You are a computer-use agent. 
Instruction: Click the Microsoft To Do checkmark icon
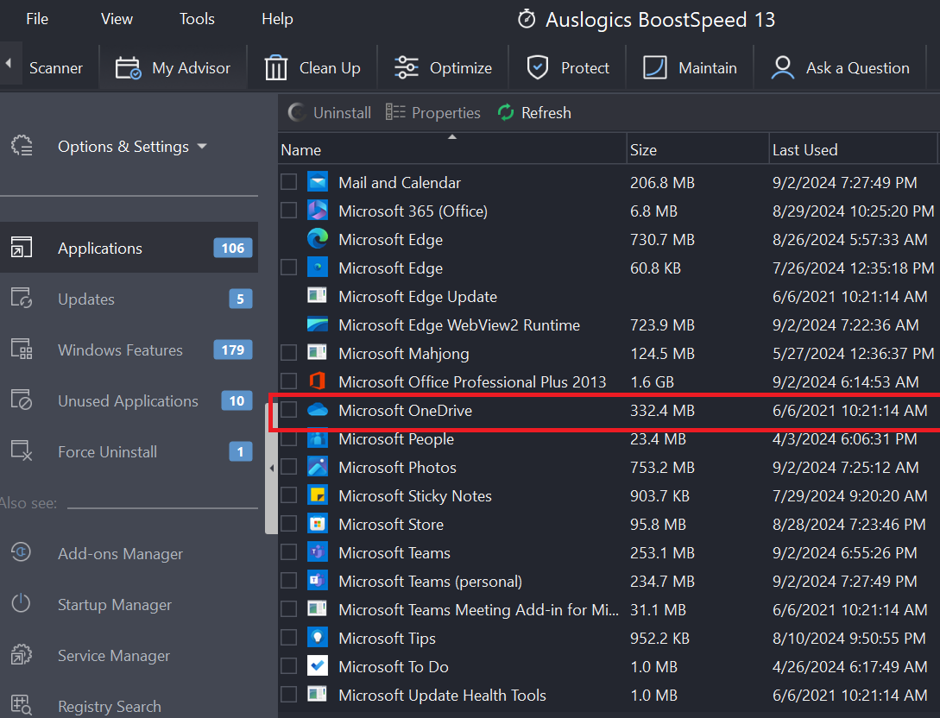(317, 666)
